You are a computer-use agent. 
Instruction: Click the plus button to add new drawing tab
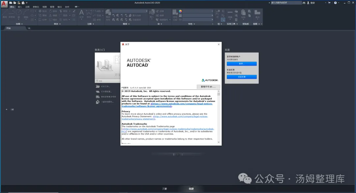[29, 28]
